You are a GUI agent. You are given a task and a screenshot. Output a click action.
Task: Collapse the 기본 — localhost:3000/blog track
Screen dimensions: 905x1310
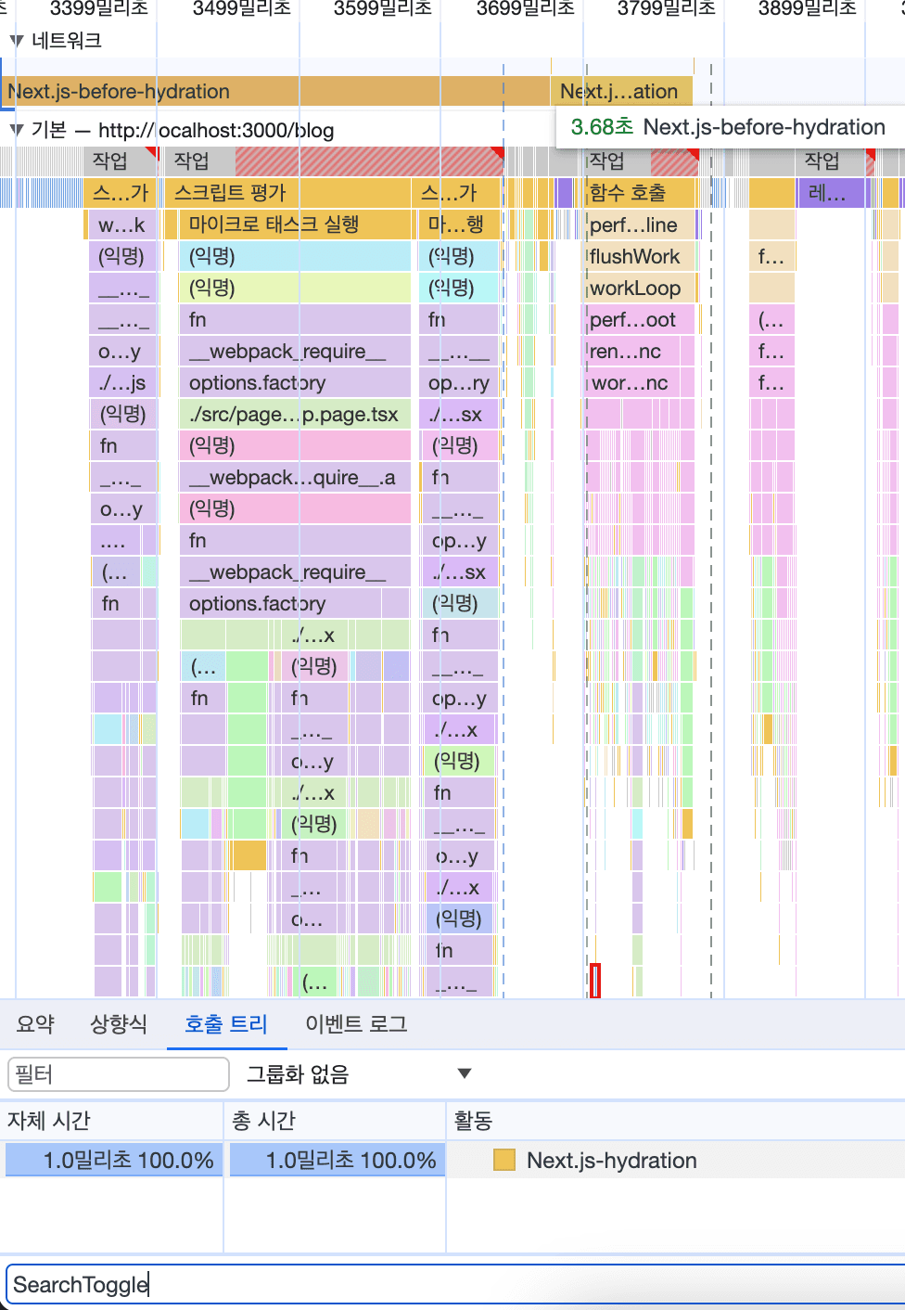[15, 130]
